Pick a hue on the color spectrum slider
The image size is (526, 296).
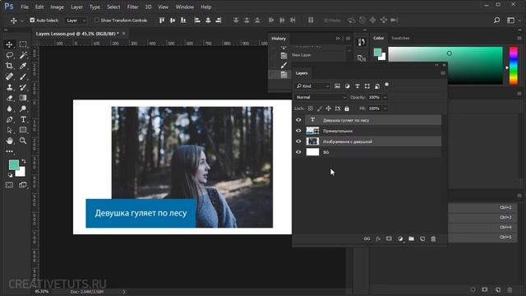point(513,66)
